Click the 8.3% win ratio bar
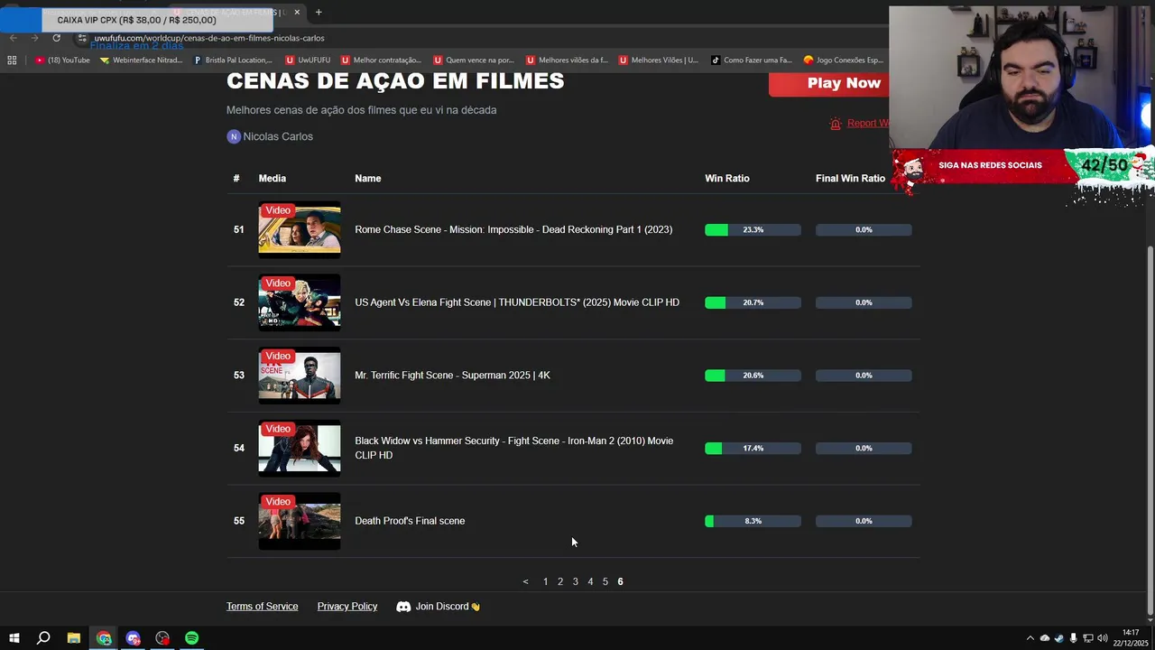Screen dimensions: 1155x650 tap(753, 521)
